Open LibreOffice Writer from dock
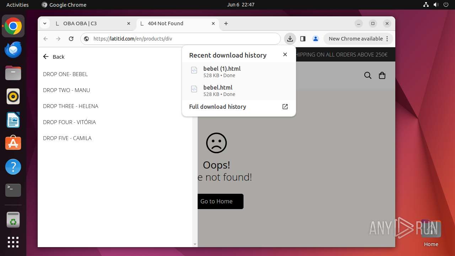Viewport: 455px width, 256px height. point(13,120)
